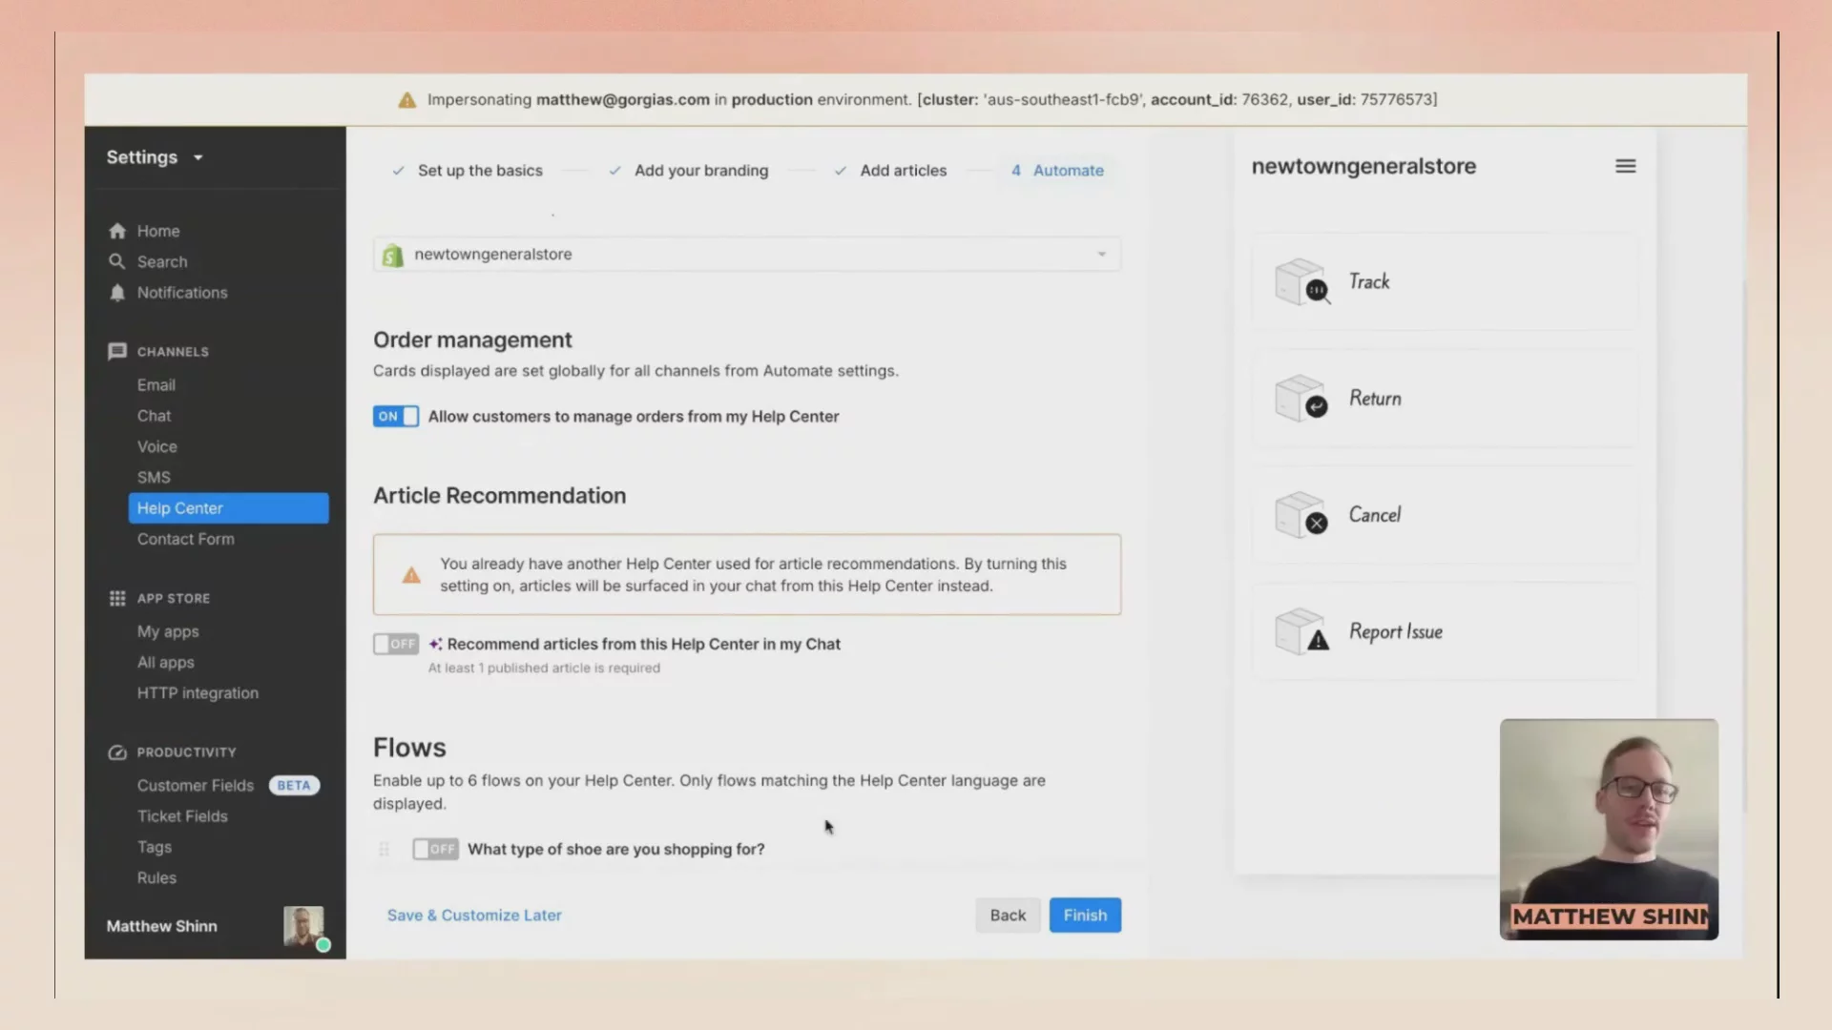Click the Search magnifier icon in sidebar
Viewport: 1832px width, 1030px height.
[117, 261]
